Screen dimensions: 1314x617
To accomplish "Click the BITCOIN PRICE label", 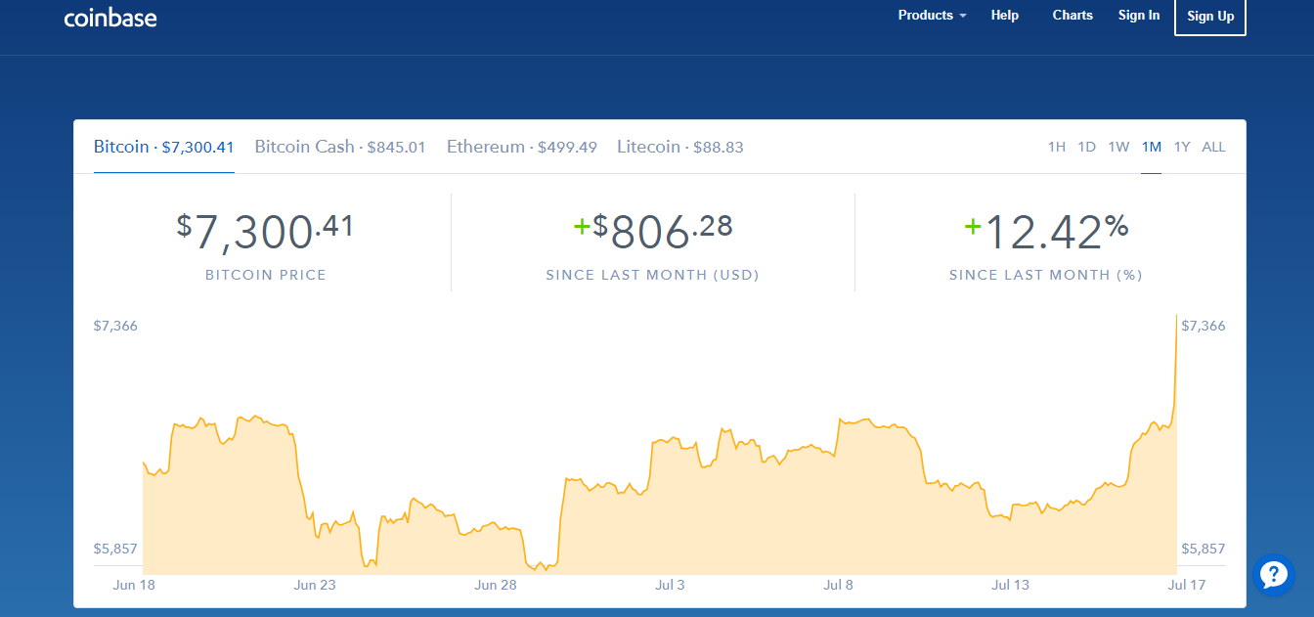I will [266, 276].
